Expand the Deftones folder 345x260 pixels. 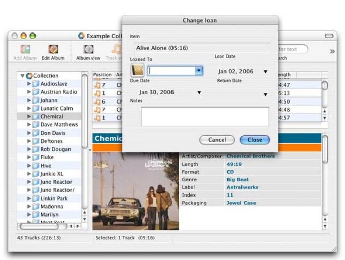[29, 141]
